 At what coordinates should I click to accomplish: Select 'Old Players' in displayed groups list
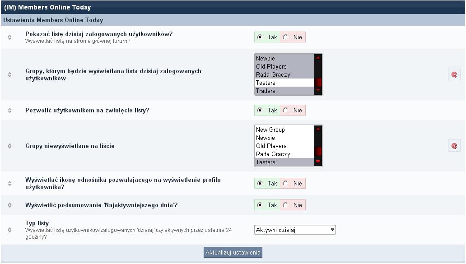284,67
